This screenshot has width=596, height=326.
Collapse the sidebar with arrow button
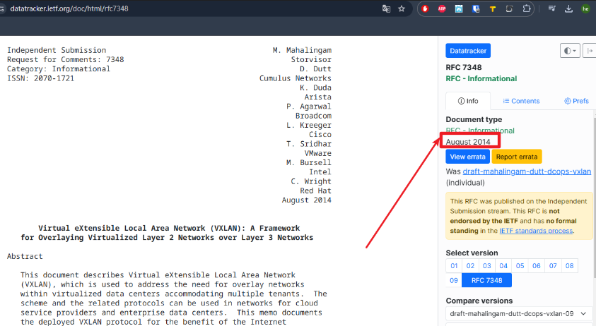590,51
